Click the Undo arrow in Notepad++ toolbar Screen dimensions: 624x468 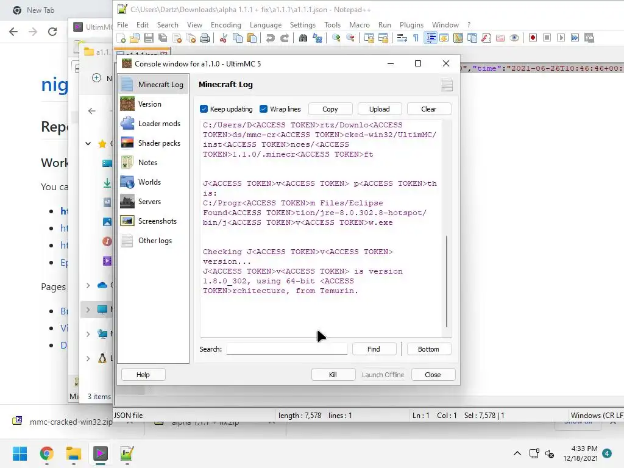270,38
